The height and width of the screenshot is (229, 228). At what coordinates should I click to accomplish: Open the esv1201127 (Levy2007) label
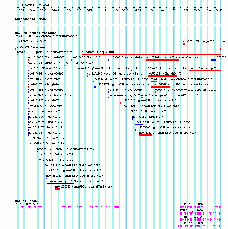point(44,101)
